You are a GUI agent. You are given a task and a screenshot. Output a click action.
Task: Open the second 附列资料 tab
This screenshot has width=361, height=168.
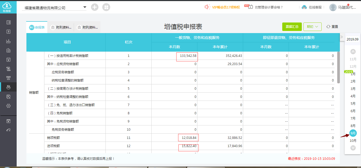(x=87, y=28)
